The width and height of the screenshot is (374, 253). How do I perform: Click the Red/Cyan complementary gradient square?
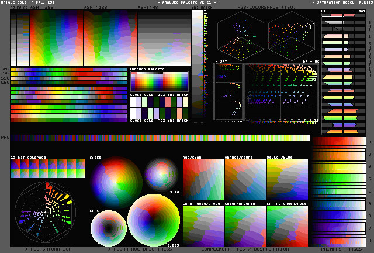point(202,179)
